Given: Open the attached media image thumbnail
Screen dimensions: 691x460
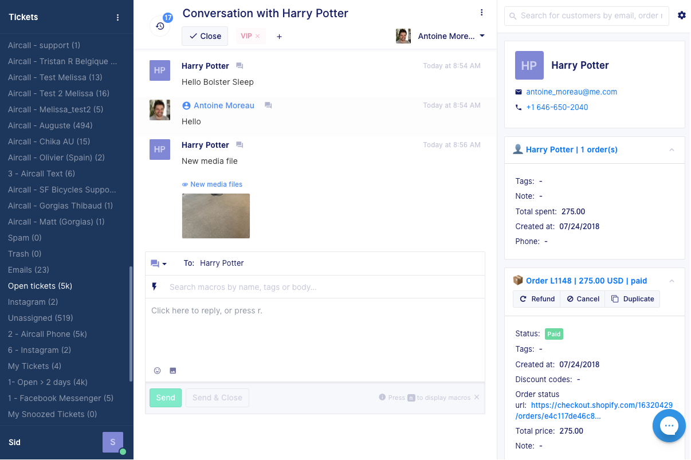Looking at the screenshot, I should pos(216,216).
